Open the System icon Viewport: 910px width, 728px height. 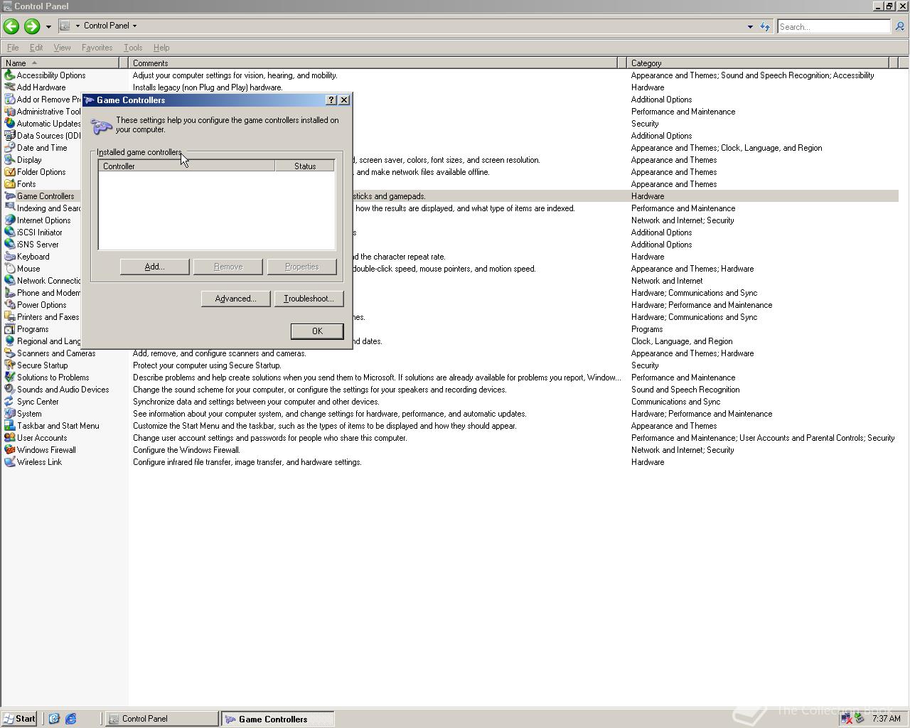point(9,414)
